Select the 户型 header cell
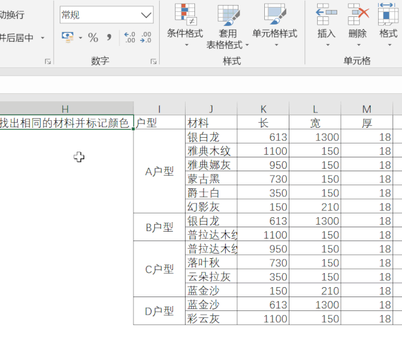Screen dimensions: 402x345 click(159, 122)
